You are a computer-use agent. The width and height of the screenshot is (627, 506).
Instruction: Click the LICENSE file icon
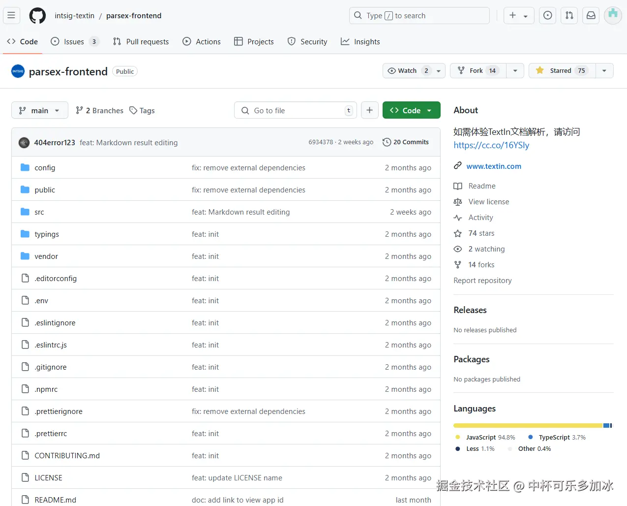pos(25,477)
